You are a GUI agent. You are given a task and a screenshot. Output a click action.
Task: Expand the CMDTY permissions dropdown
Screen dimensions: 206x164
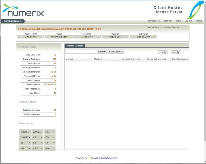(25, 137)
